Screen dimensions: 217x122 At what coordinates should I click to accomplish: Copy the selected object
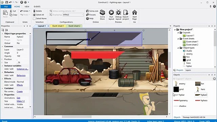(14, 15)
